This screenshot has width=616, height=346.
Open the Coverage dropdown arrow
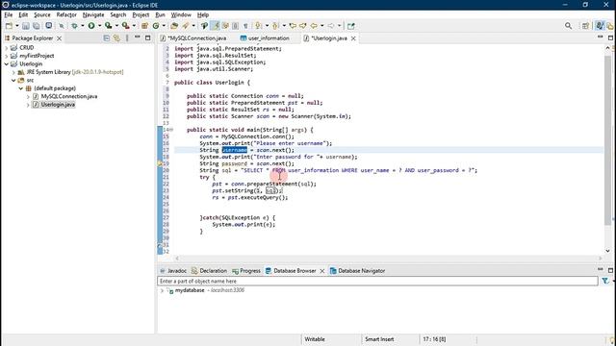tap(116, 26)
